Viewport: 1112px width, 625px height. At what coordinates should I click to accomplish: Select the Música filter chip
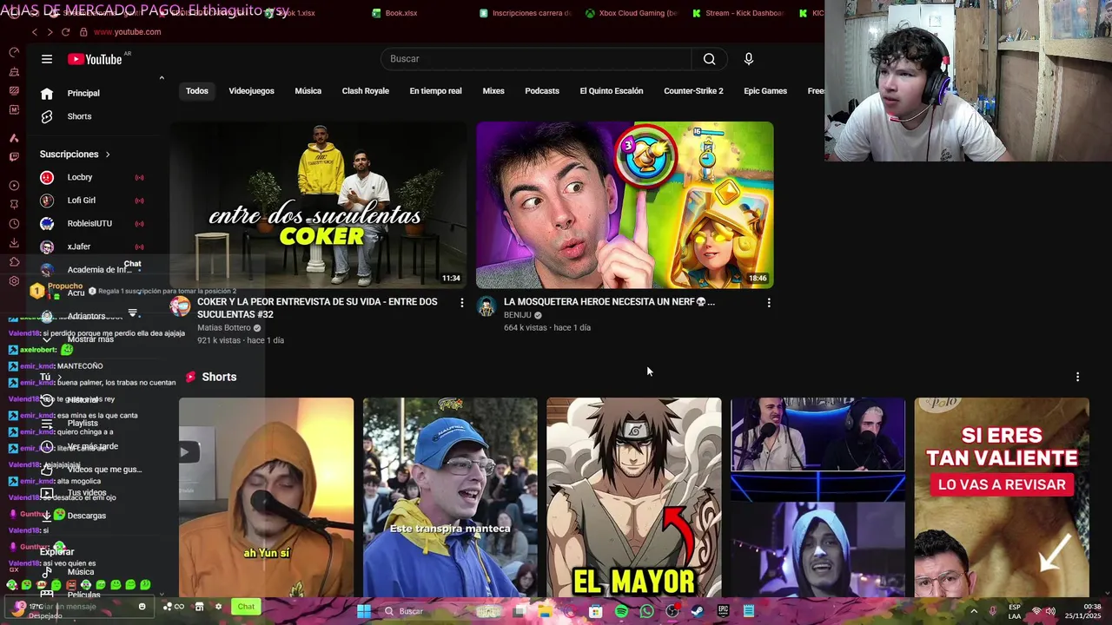[x=308, y=91]
